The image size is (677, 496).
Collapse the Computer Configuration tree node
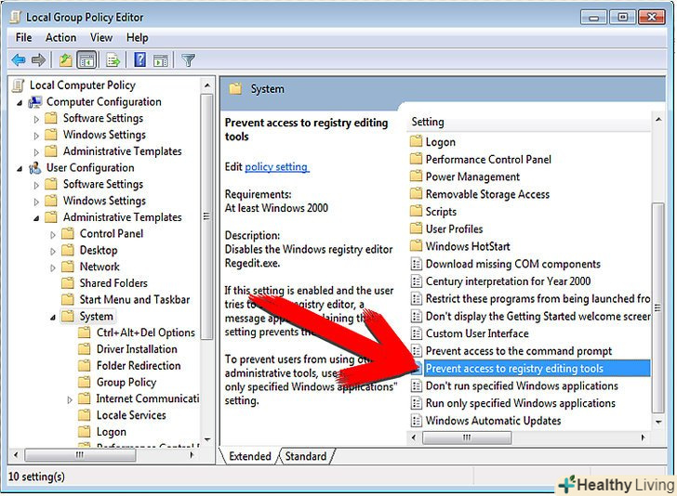pyautogui.click(x=20, y=103)
